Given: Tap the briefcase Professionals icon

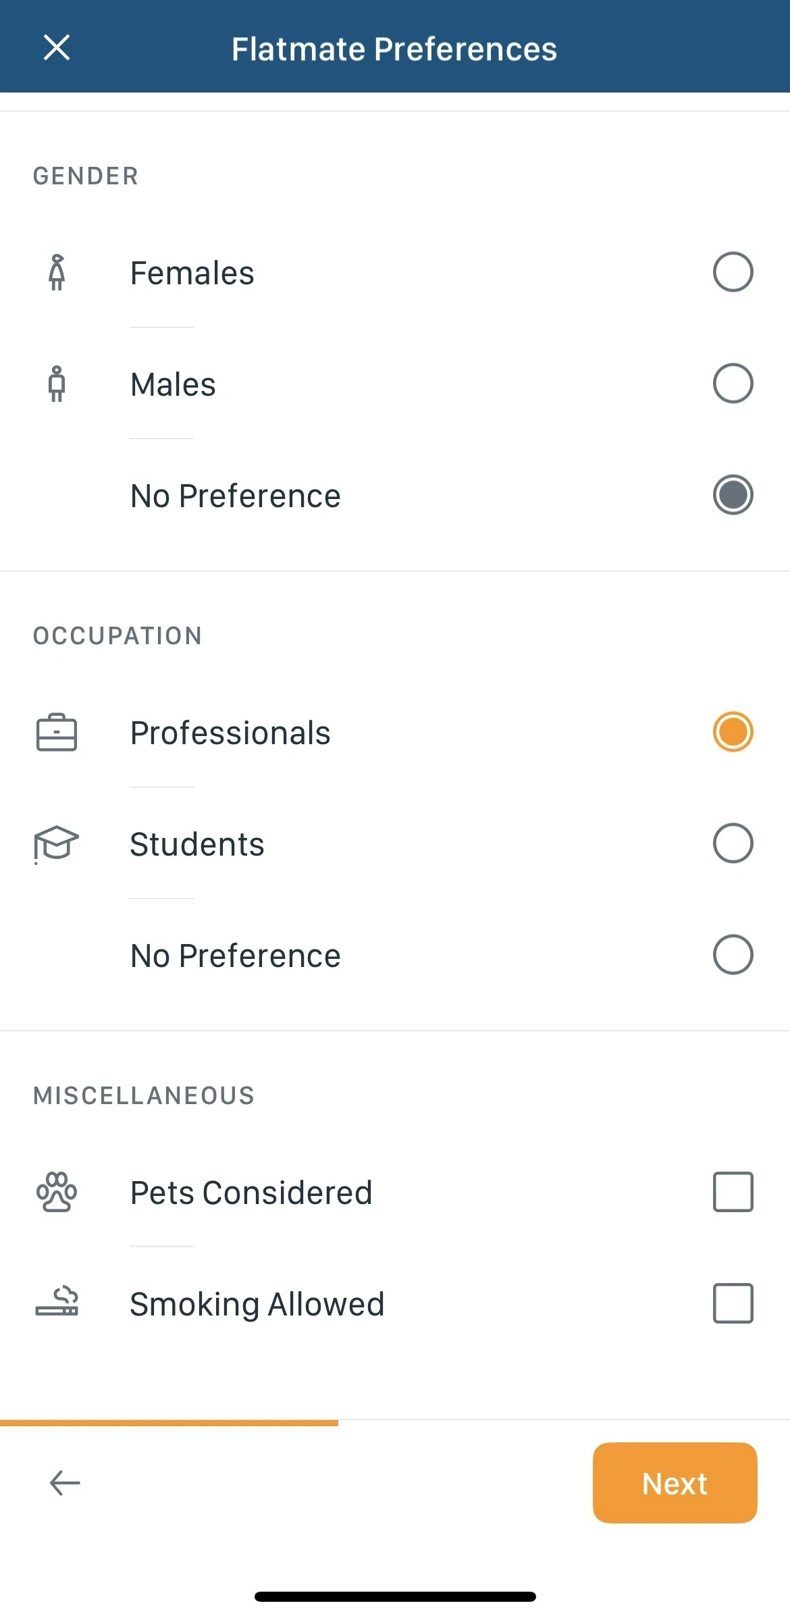Looking at the screenshot, I should [x=57, y=733].
